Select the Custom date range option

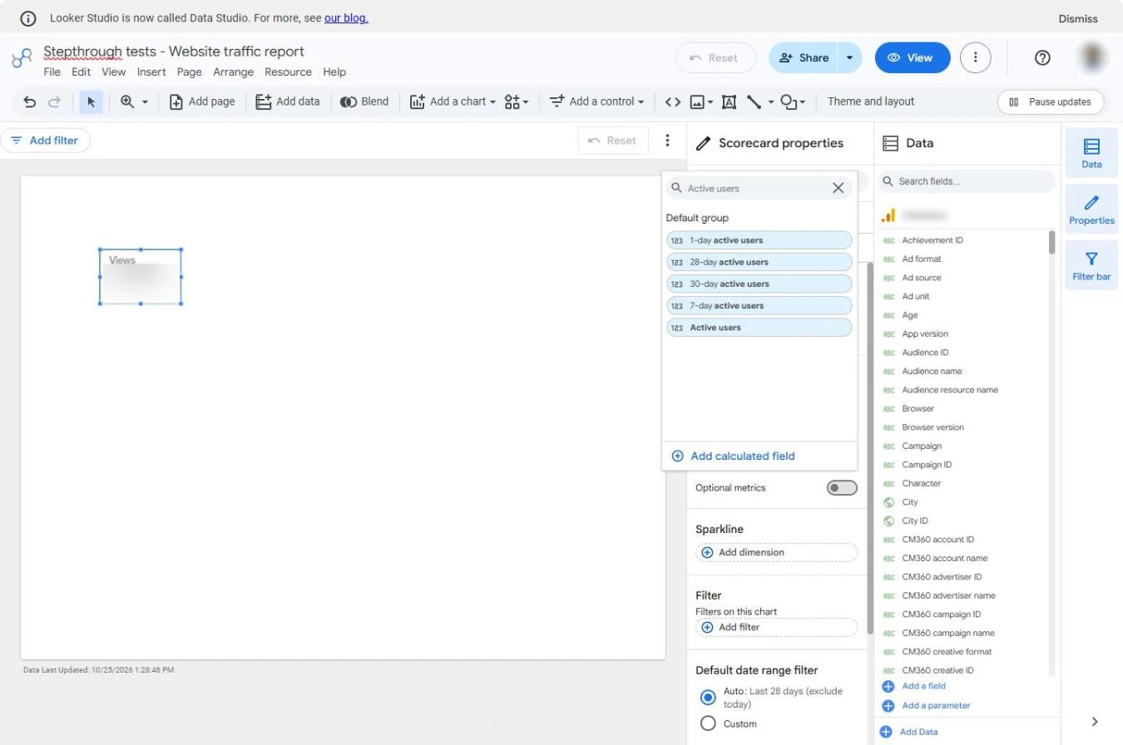[x=708, y=723]
